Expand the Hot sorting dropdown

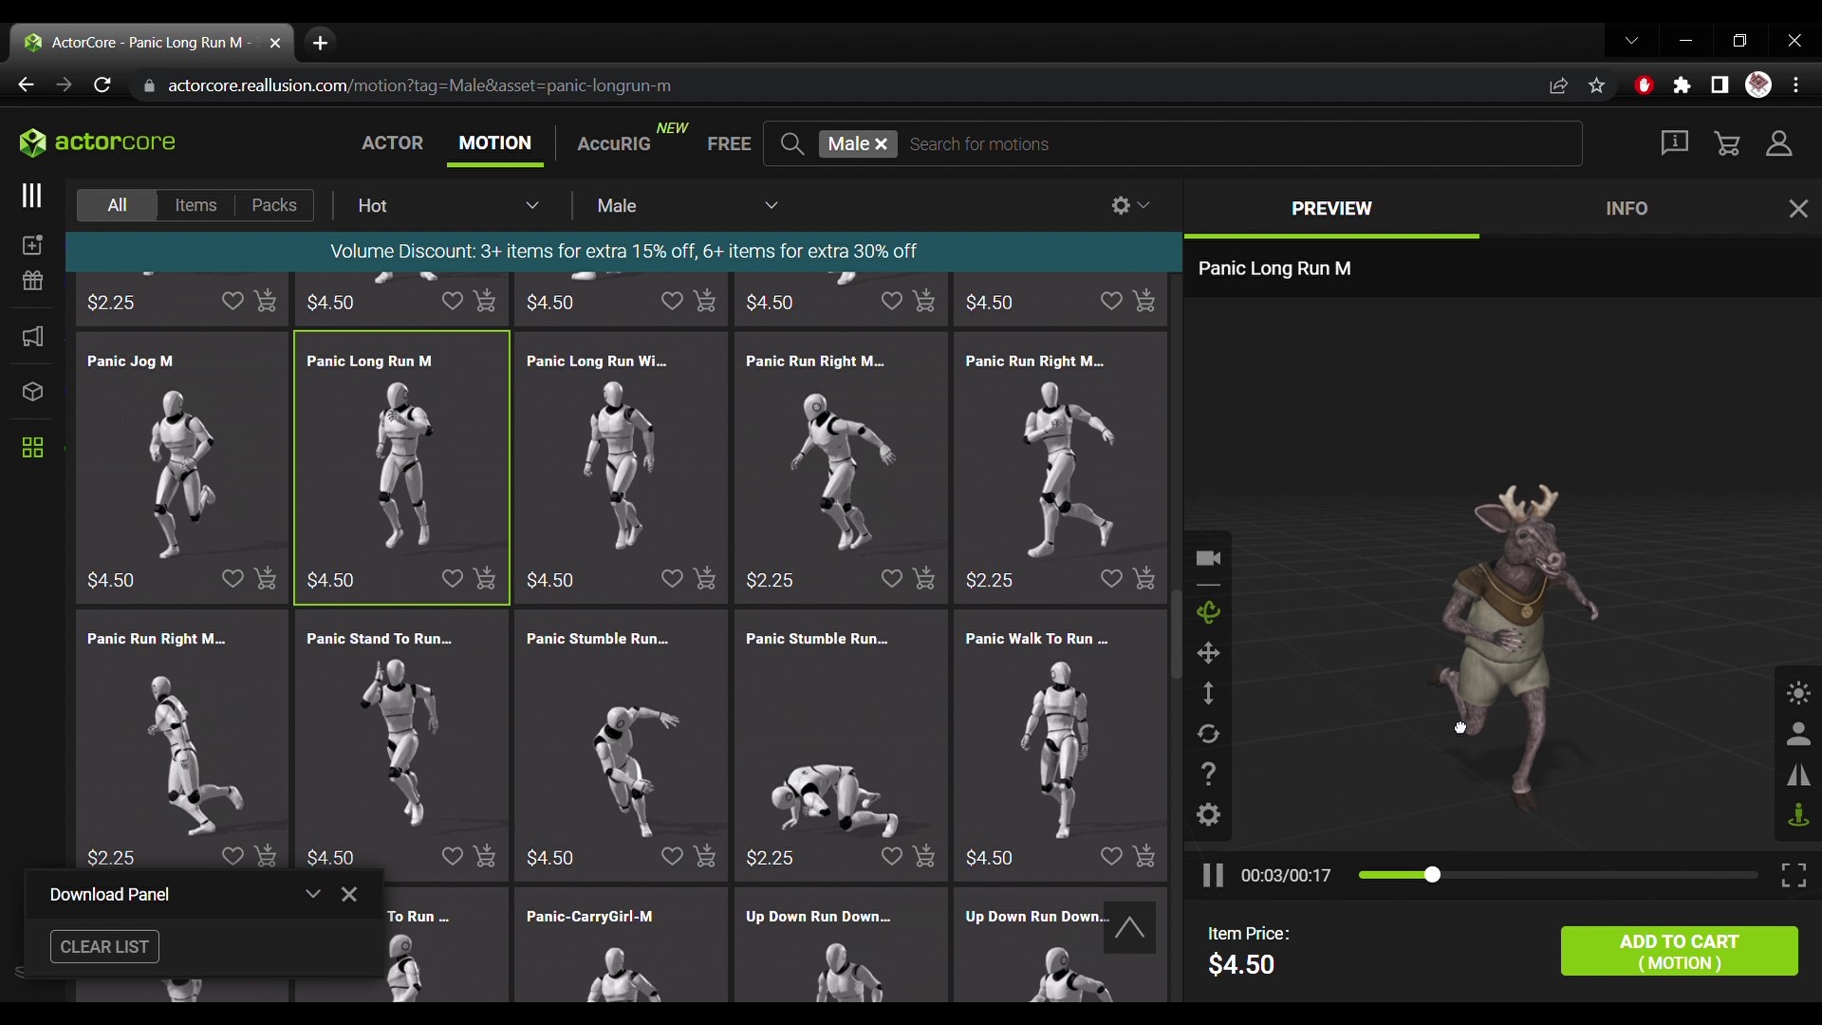(448, 206)
